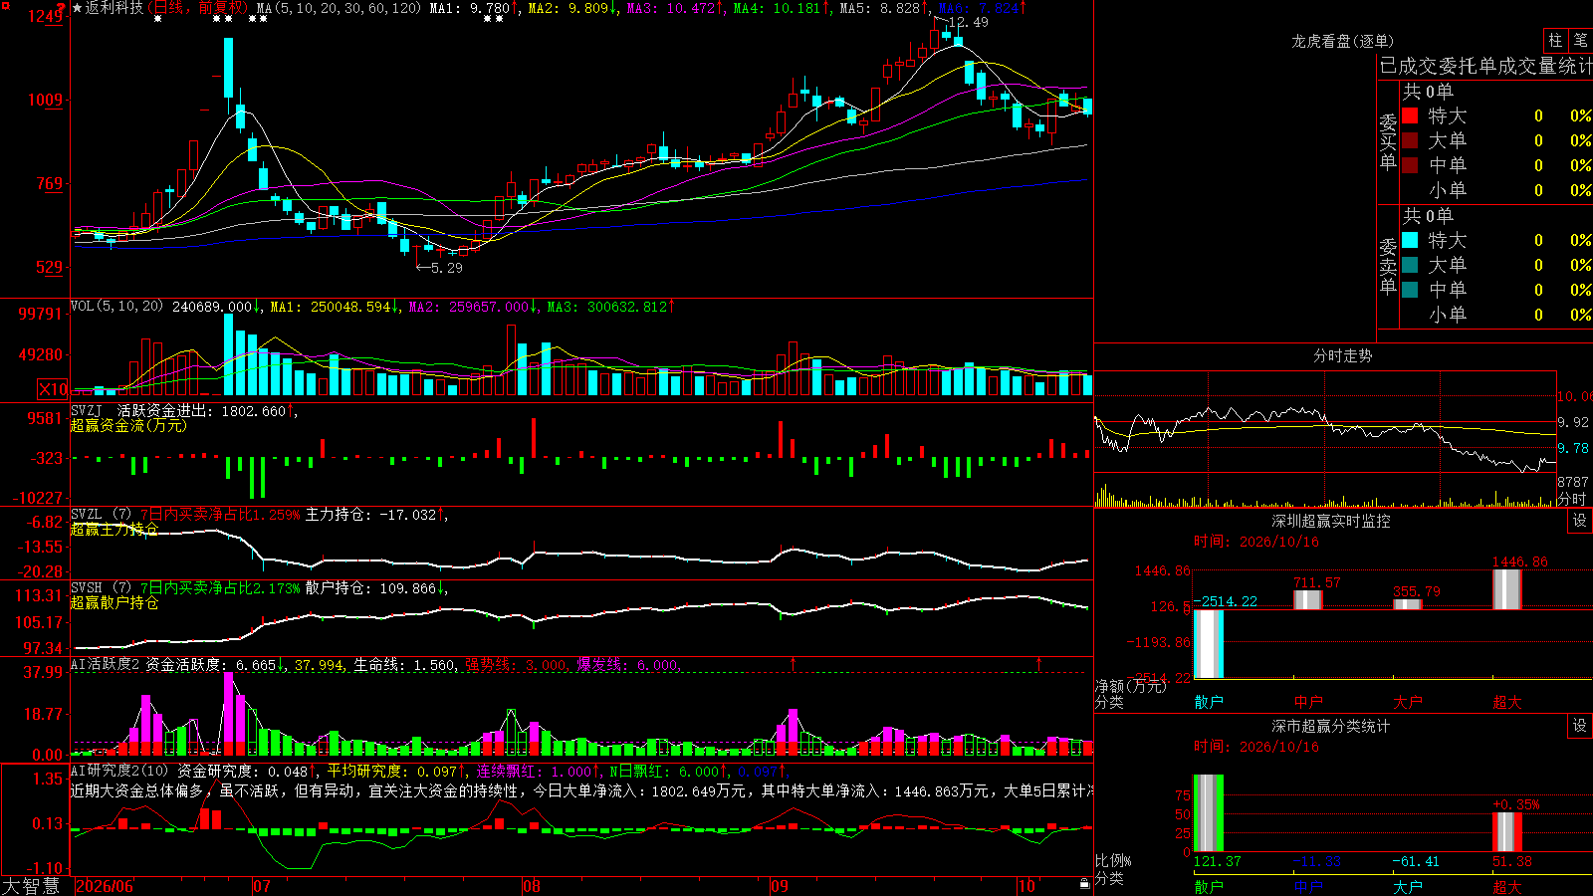Click the teal 大单 sell-order swatch
1593x896 pixels.
(1410, 265)
